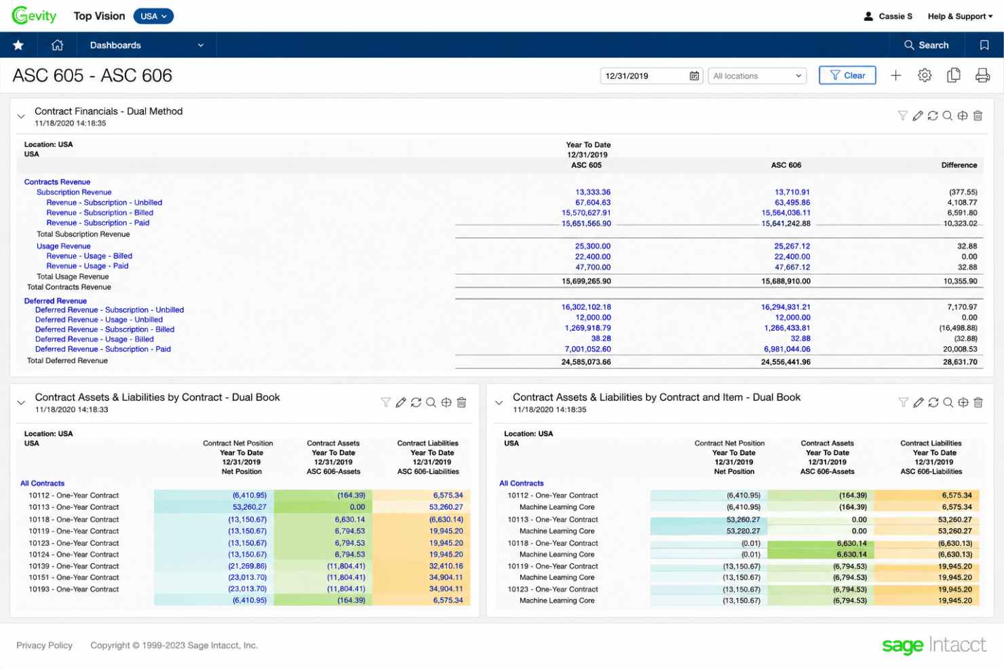Move the Contract and Item Dual Book panel
The height and width of the screenshot is (669, 1004).
pos(963,403)
